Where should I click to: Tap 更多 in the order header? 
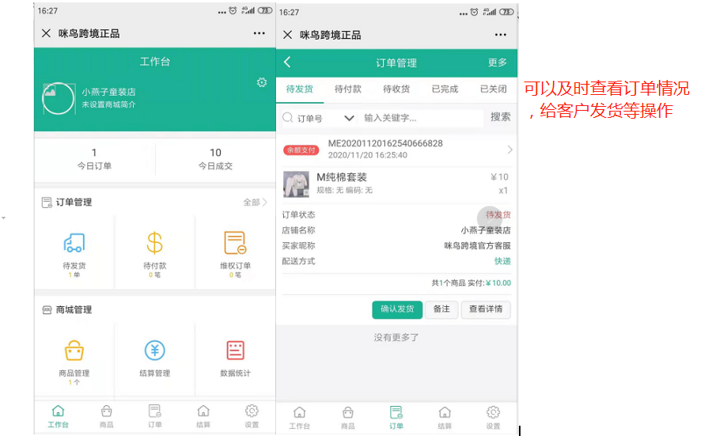click(x=497, y=63)
